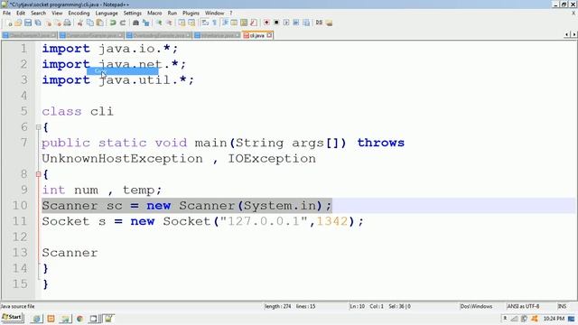Toggle synchronize vertical scrolling icon
This screenshot has width=578, height=325.
pyautogui.click(x=182, y=23)
